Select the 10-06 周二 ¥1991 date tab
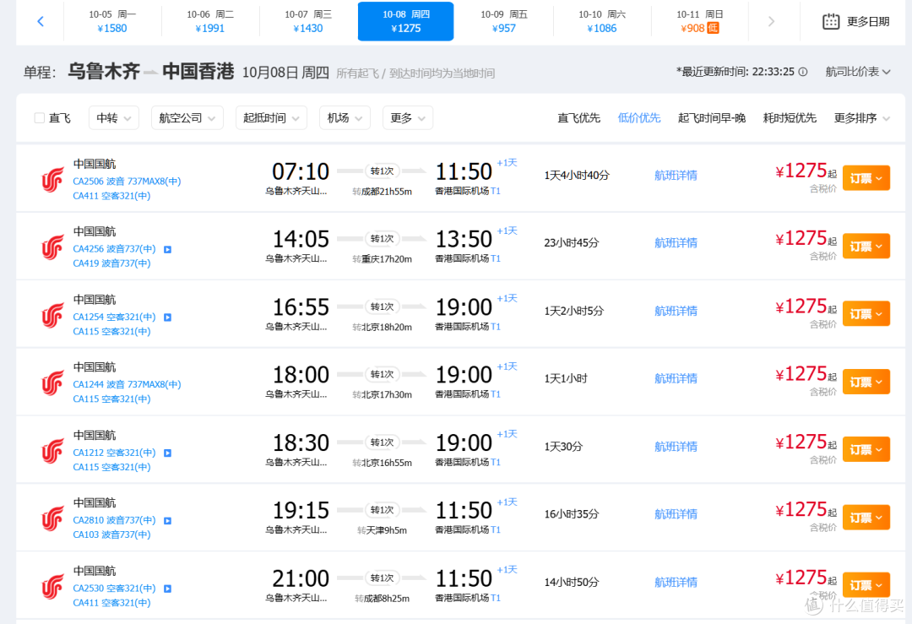 [x=210, y=21]
